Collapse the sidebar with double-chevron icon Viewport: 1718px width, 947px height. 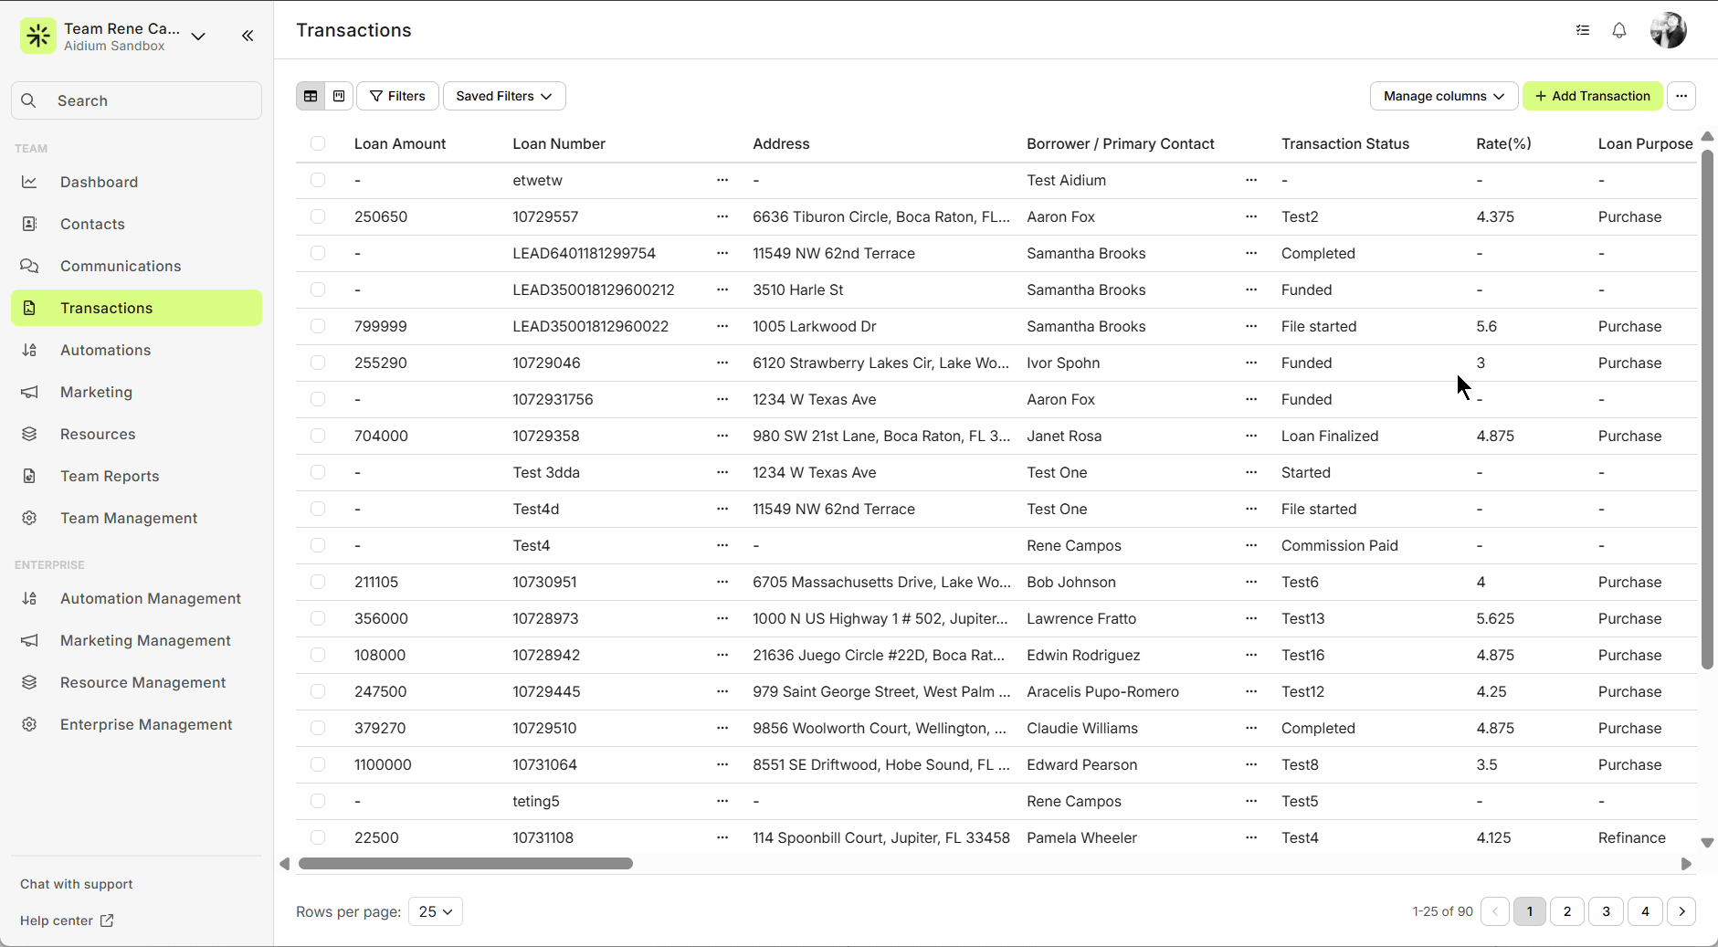coord(248,36)
